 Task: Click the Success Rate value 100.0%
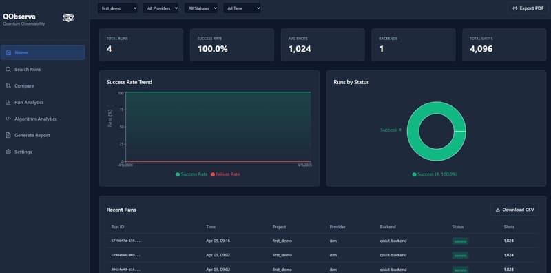(x=213, y=49)
